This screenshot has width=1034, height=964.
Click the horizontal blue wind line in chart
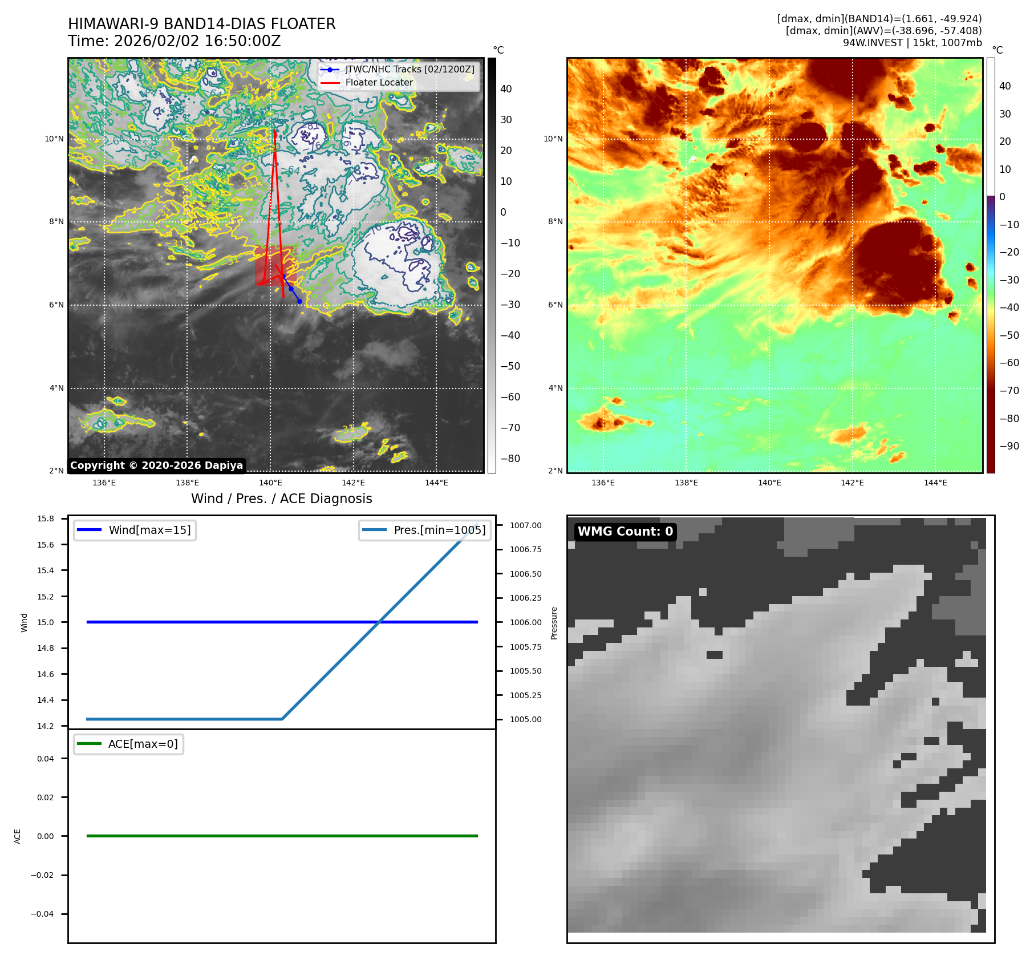(x=228, y=622)
